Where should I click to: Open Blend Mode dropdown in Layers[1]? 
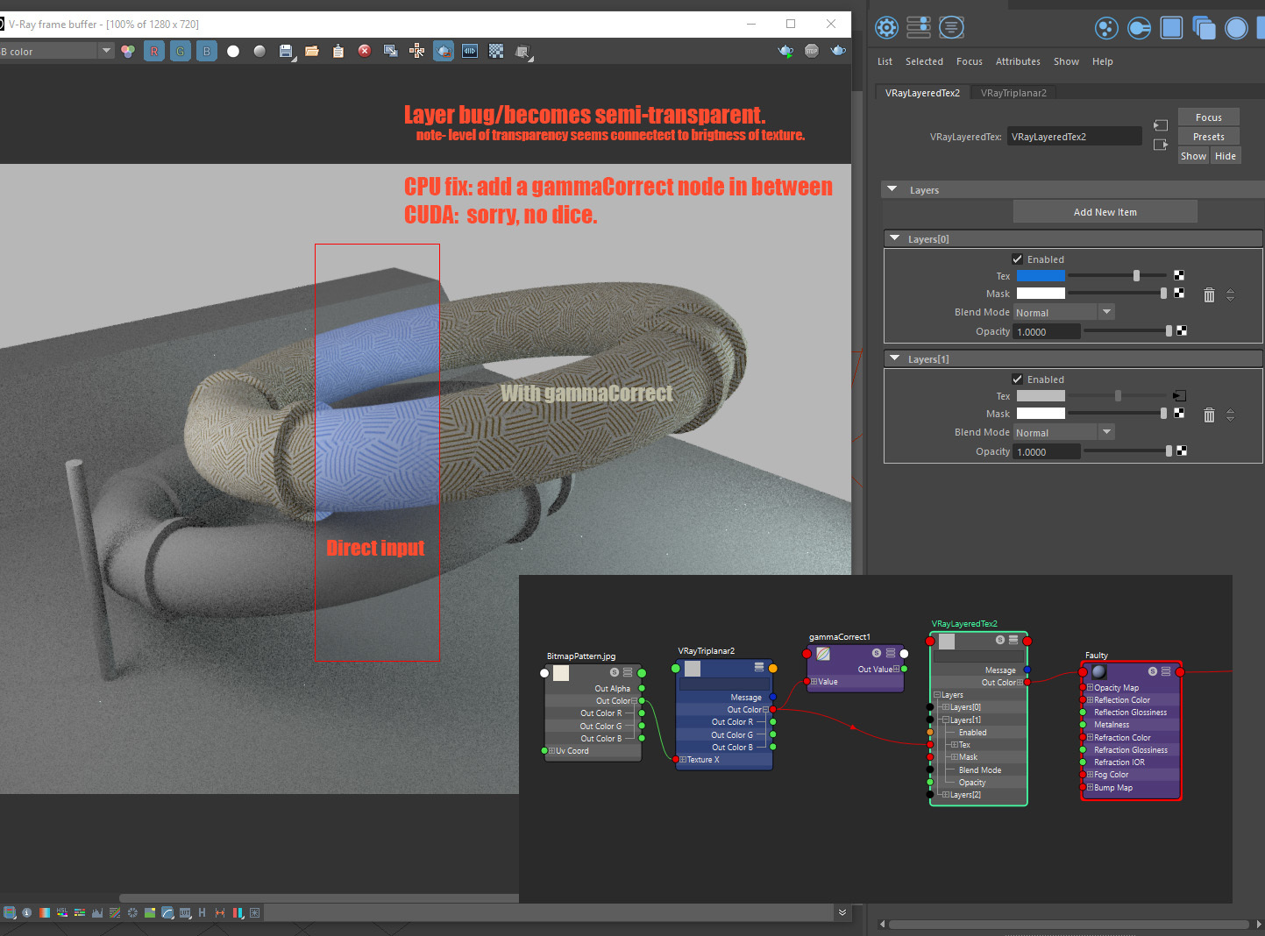pos(1063,433)
